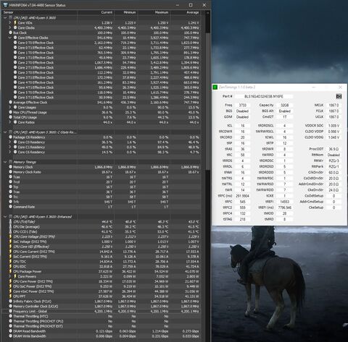Screen dimensions: 348x342
Task: Click the Capacity value 32GB in ZenTimings
Action: pyautogui.click(x=284, y=106)
